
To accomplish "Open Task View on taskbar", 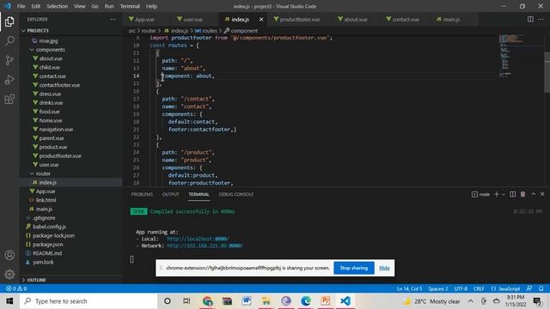I will 186,301.
